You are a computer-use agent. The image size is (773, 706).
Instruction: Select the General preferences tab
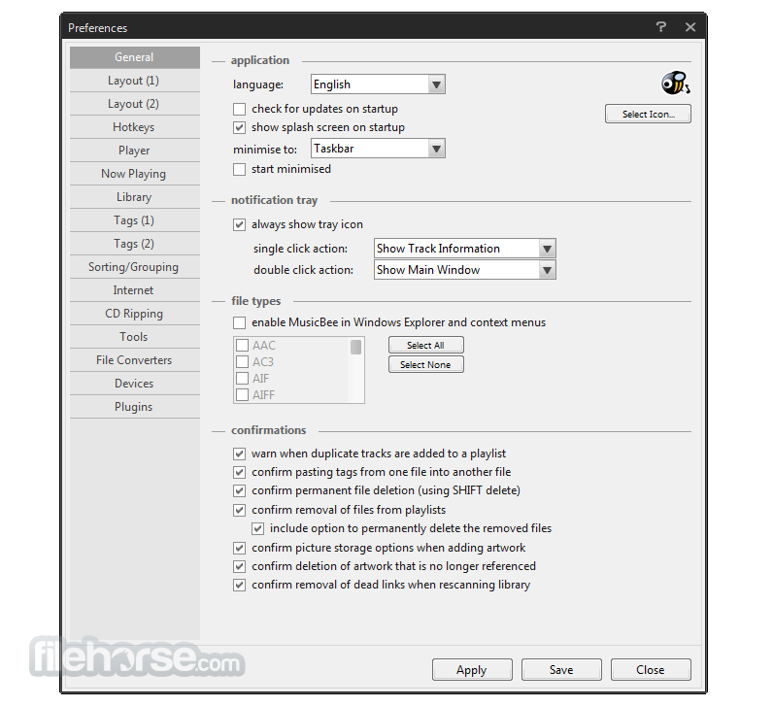tap(135, 57)
